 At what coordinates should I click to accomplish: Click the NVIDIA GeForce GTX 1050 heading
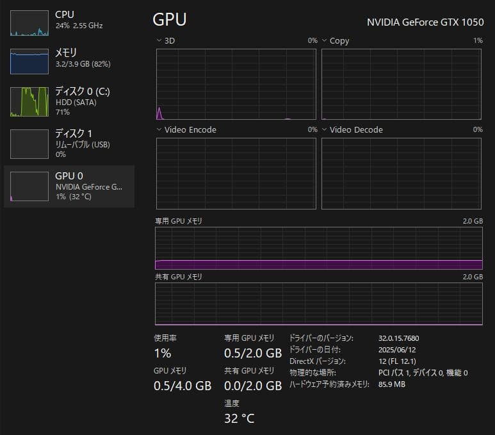pyautogui.click(x=425, y=22)
